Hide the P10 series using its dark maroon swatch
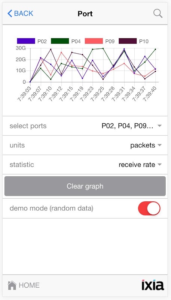The height and width of the screenshot is (300, 171). click(128, 41)
